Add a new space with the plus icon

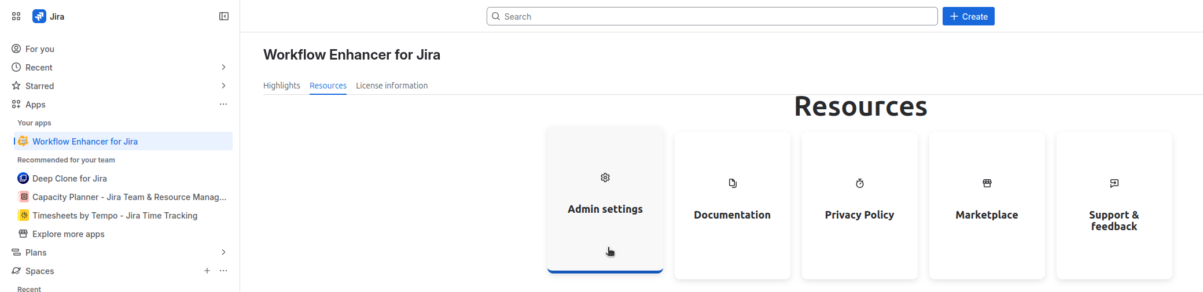click(x=207, y=271)
